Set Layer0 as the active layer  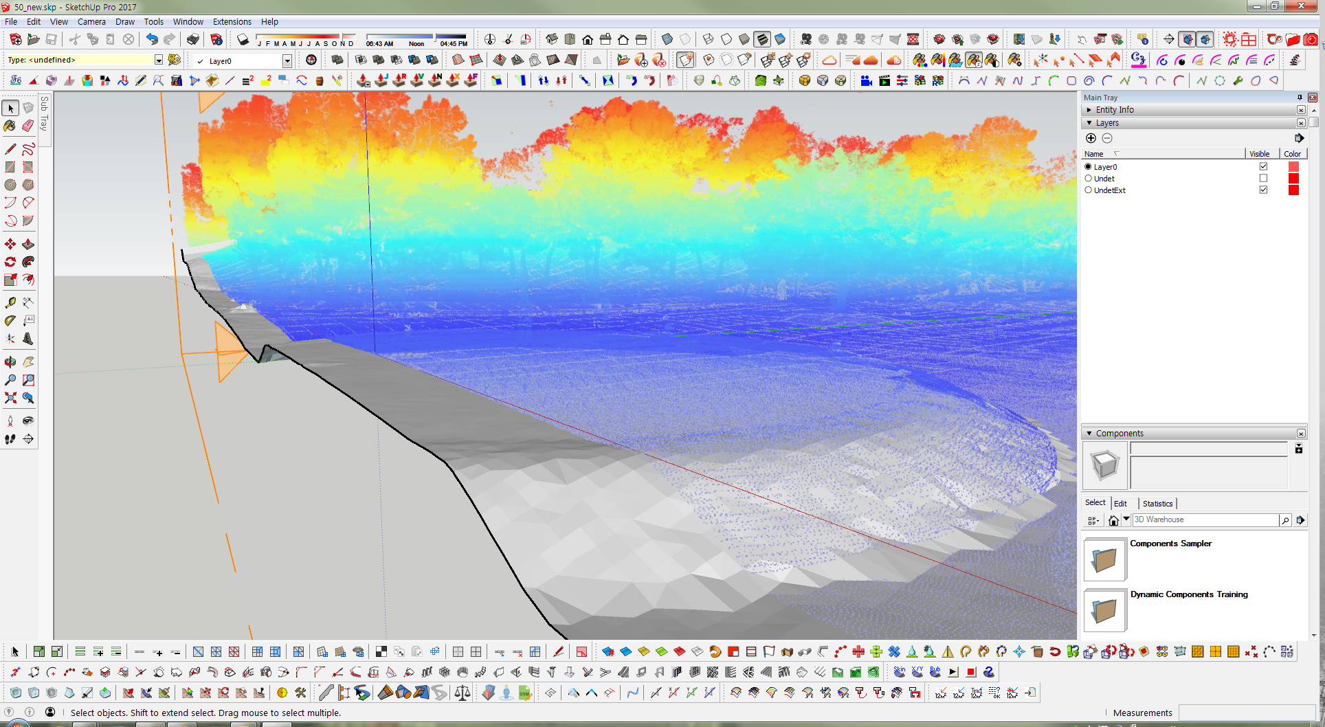tap(1088, 167)
